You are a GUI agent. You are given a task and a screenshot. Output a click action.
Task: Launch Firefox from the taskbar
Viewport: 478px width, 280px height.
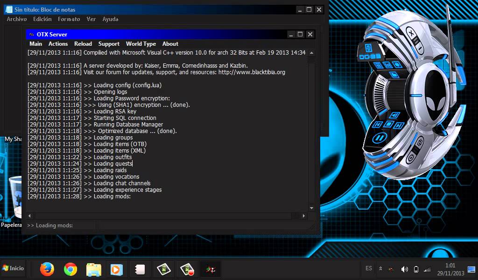47,269
